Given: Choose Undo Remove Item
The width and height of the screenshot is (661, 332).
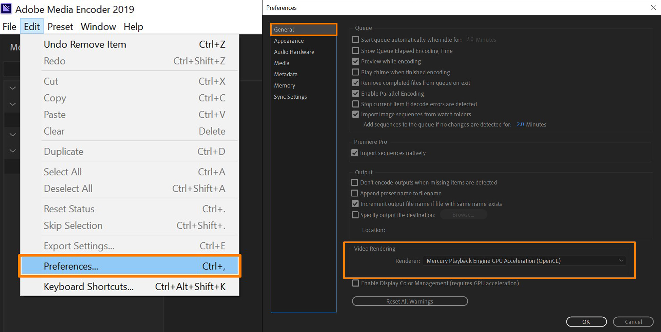Looking at the screenshot, I should [x=130, y=44].
